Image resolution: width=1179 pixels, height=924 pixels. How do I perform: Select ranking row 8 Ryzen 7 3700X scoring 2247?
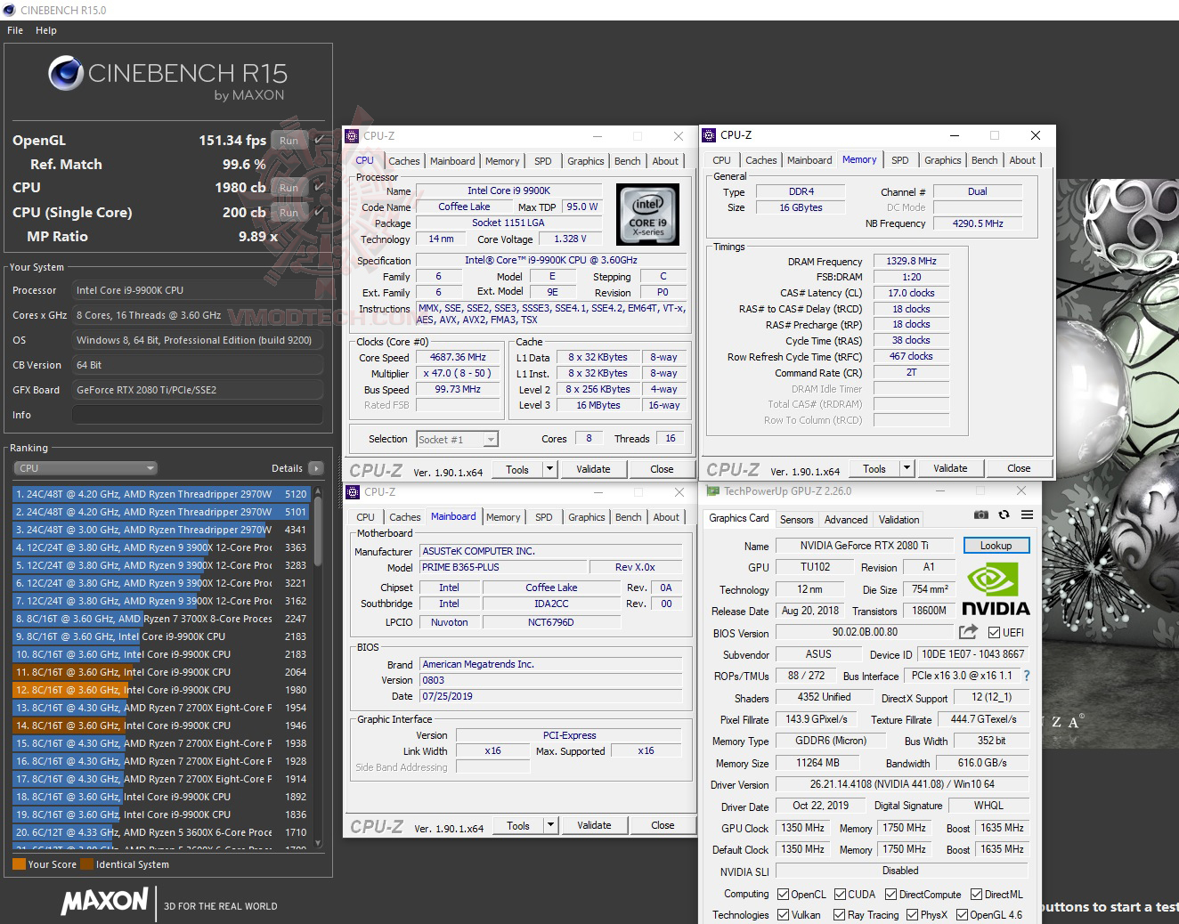click(x=161, y=619)
